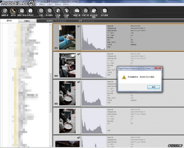This screenshot has height=148, width=184.
Task: Click the file name text IMG_2110.CR2
Action: tap(135, 26)
